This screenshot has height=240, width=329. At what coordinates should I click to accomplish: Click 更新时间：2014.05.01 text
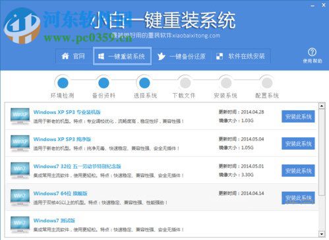241,166
